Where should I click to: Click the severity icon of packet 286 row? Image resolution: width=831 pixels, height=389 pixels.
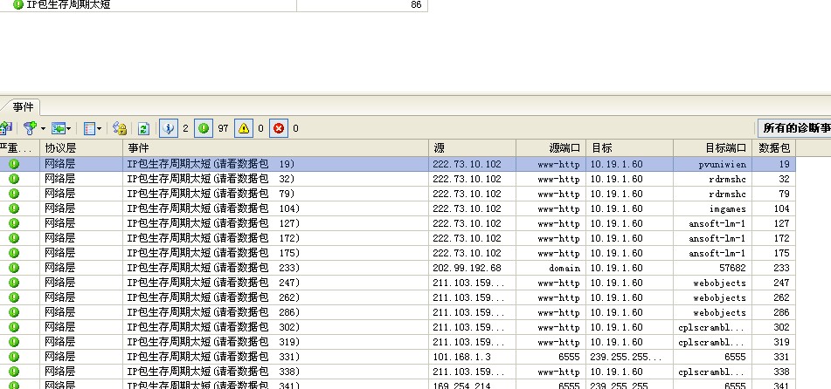click(x=14, y=312)
